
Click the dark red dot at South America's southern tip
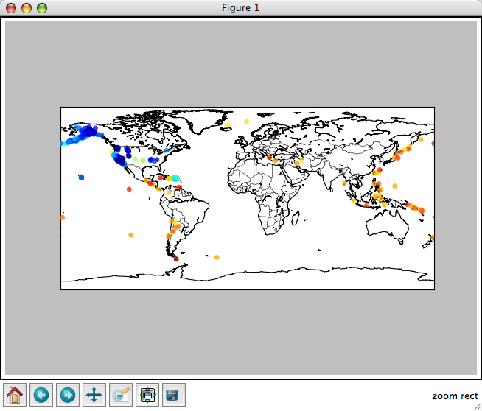(x=175, y=259)
